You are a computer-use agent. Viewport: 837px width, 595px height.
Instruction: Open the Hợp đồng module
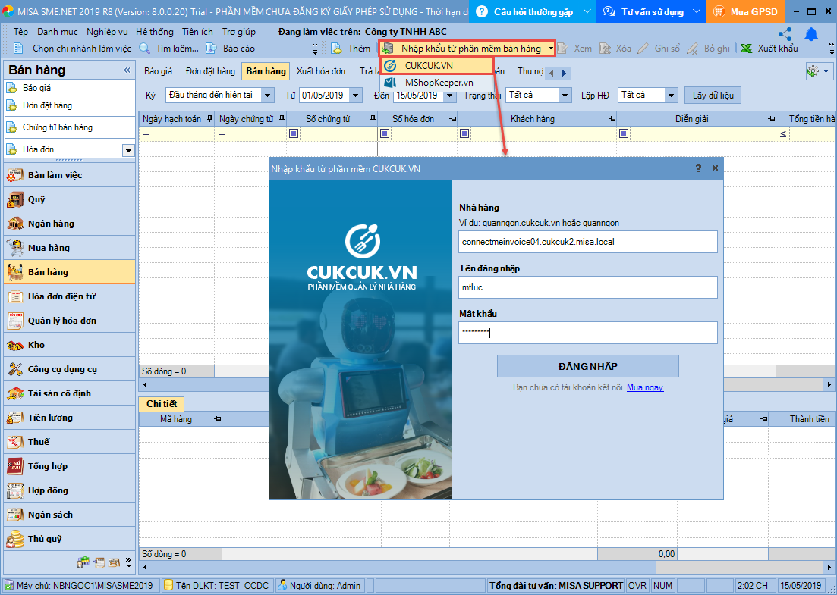[69, 490]
